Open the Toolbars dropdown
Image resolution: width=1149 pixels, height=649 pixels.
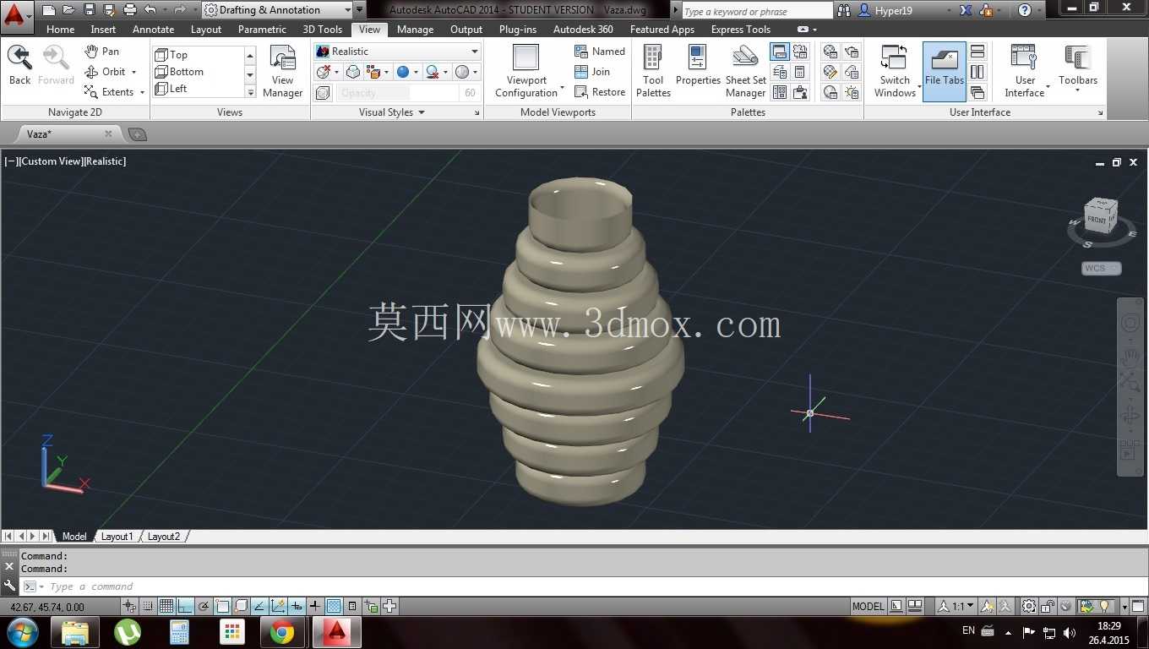pos(1078,72)
